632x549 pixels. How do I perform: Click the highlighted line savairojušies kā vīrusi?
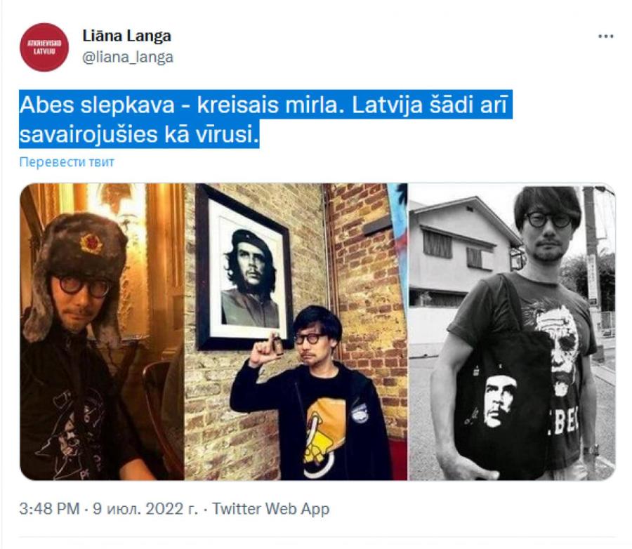[x=139, y=134]
